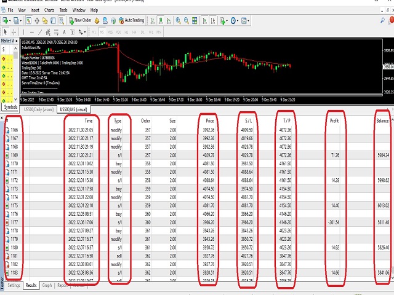Select the Fibonacci Retracement tool

coord(56,32)
